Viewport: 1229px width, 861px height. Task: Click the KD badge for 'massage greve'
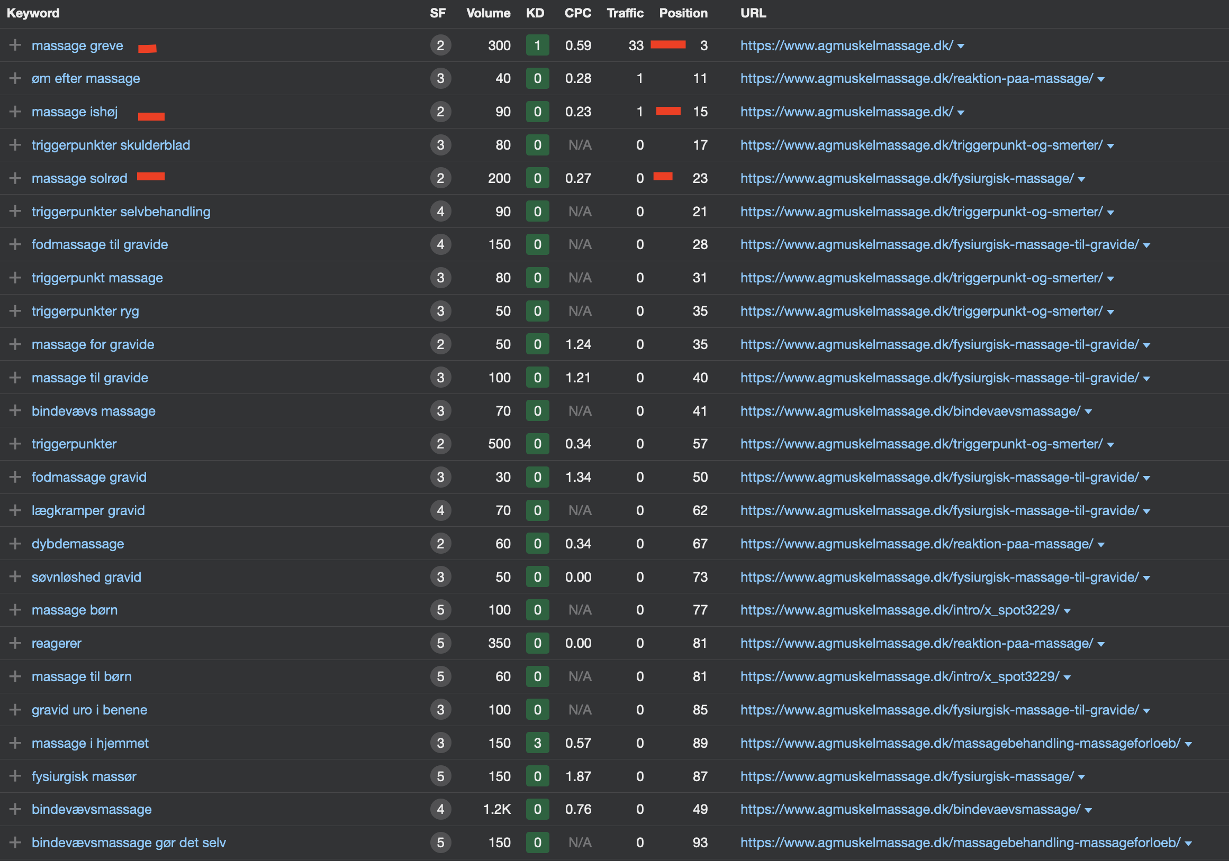(x=537, y=45)
